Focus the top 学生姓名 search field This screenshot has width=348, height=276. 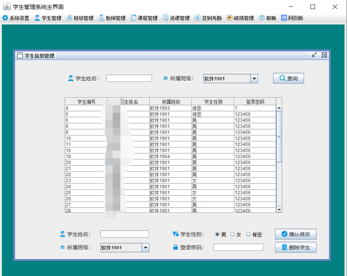click(x=129, y=78)
